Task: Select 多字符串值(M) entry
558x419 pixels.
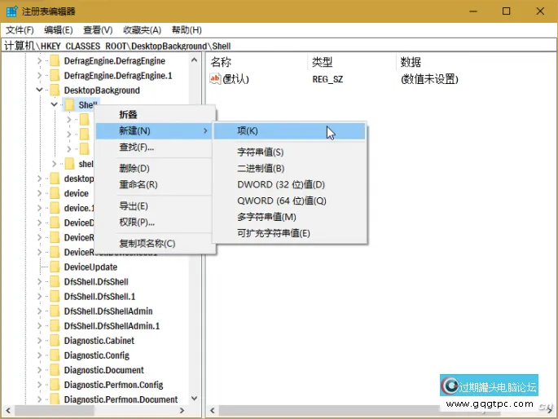Action: pos(289,217)
